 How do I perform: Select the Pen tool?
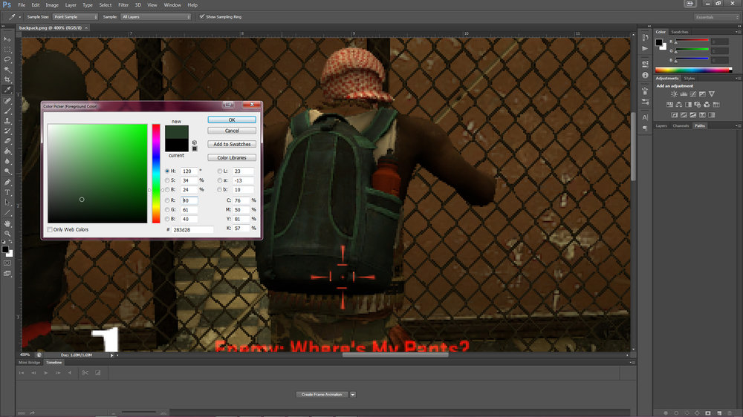pyautogui.click(x=7, y=183)
